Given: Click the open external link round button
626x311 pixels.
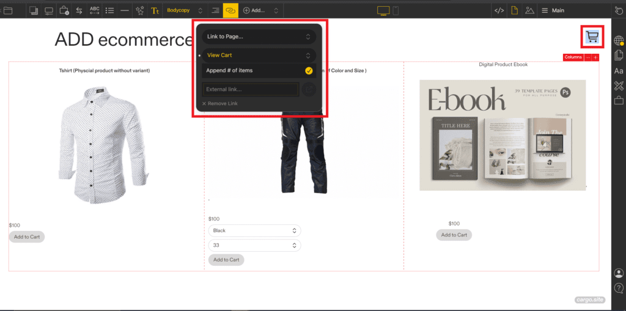Looking at the screenshot, I should (309, 89).
